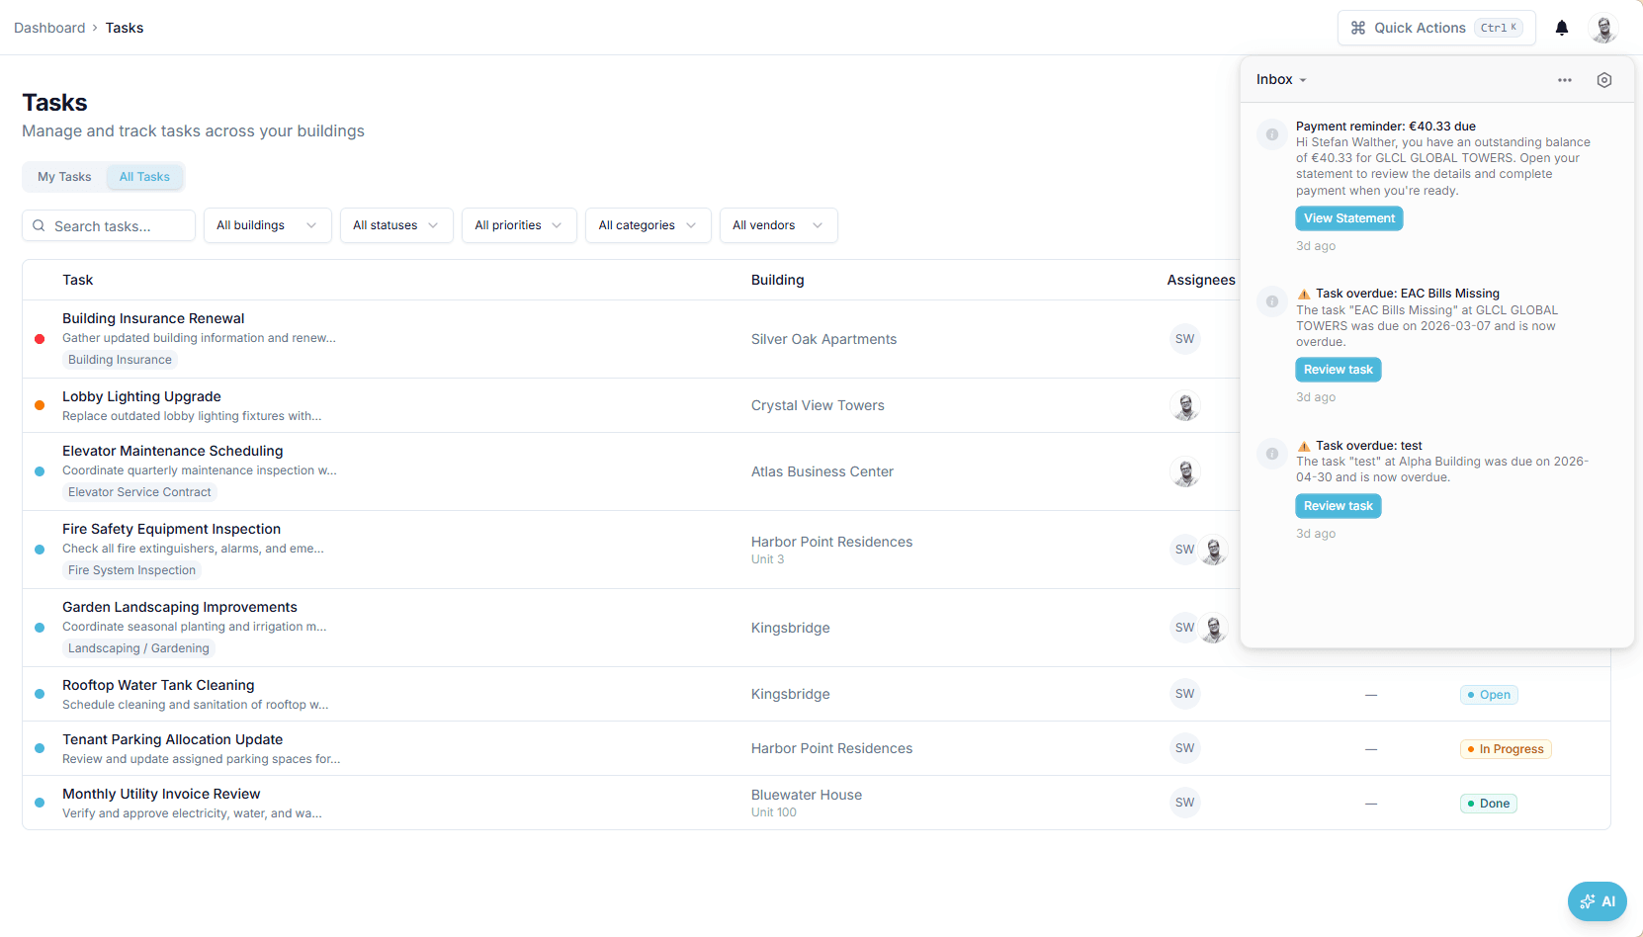
Task: Click the Building Insurance category tag
Action: pyautogui.click(x=120, y=360)
